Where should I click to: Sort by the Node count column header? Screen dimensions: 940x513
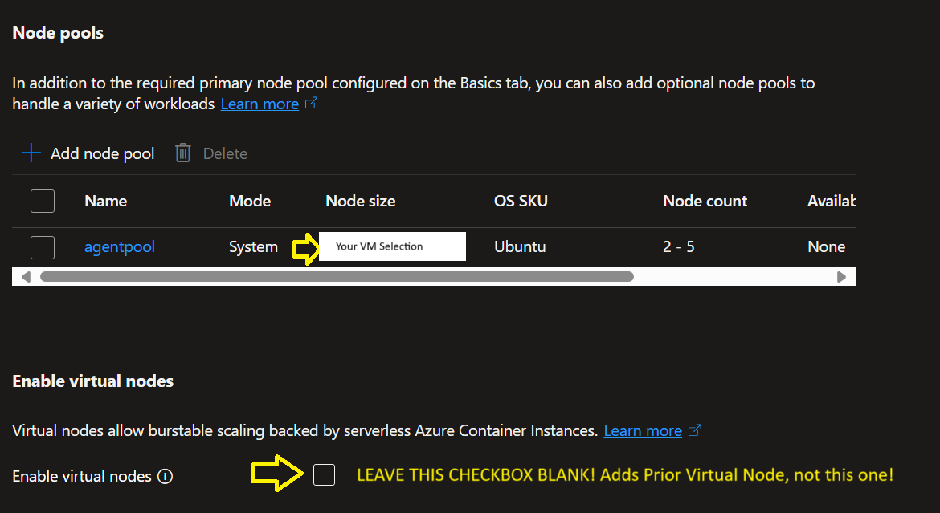point(705,201)
